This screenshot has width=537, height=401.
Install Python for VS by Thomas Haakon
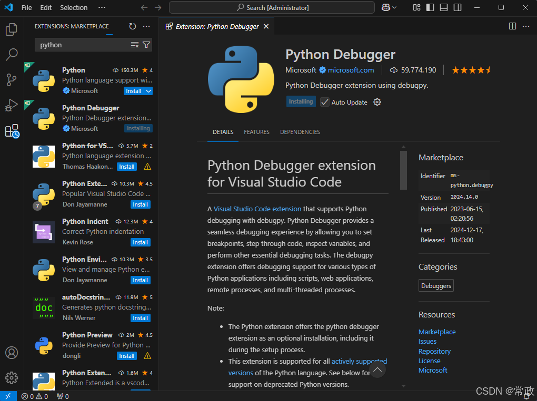(x=127, y=167)
